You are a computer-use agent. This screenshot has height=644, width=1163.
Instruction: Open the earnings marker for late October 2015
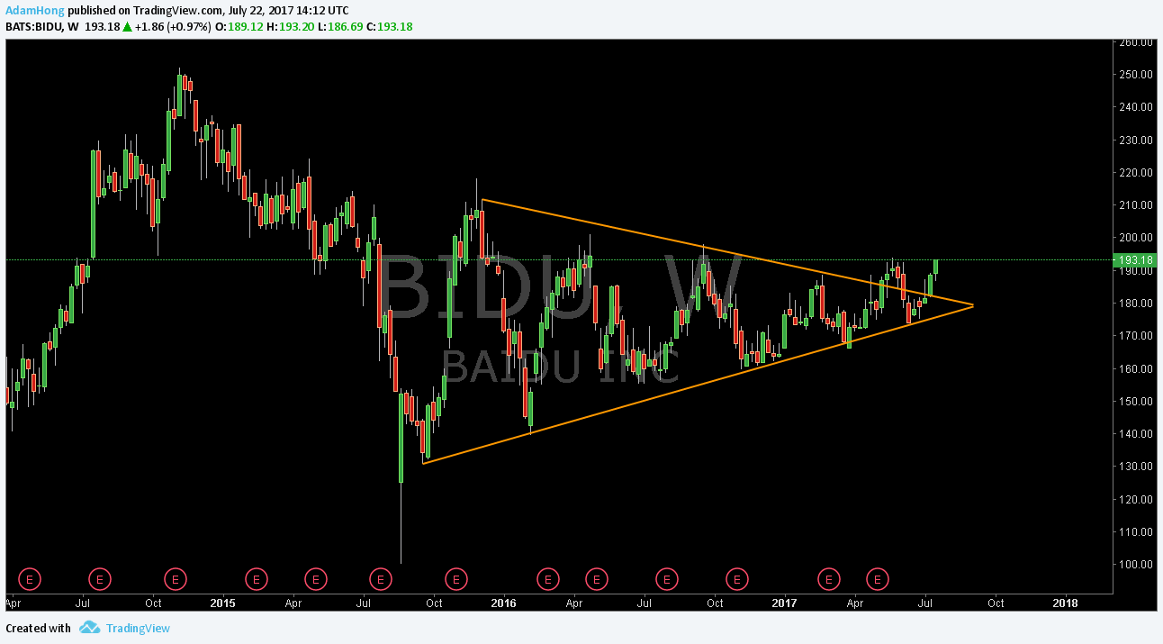457,577
